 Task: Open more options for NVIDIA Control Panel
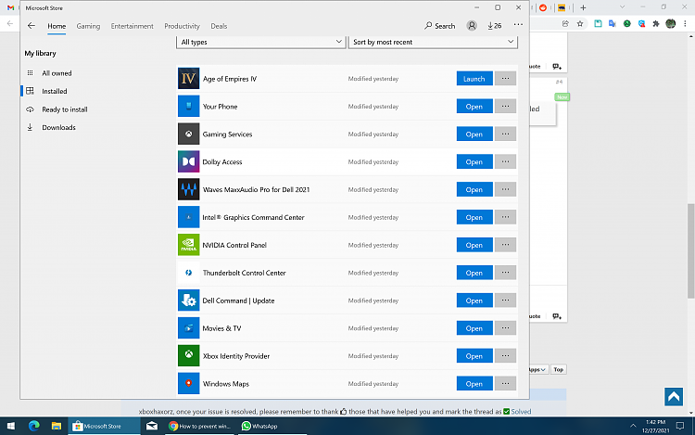coord(505,245)
